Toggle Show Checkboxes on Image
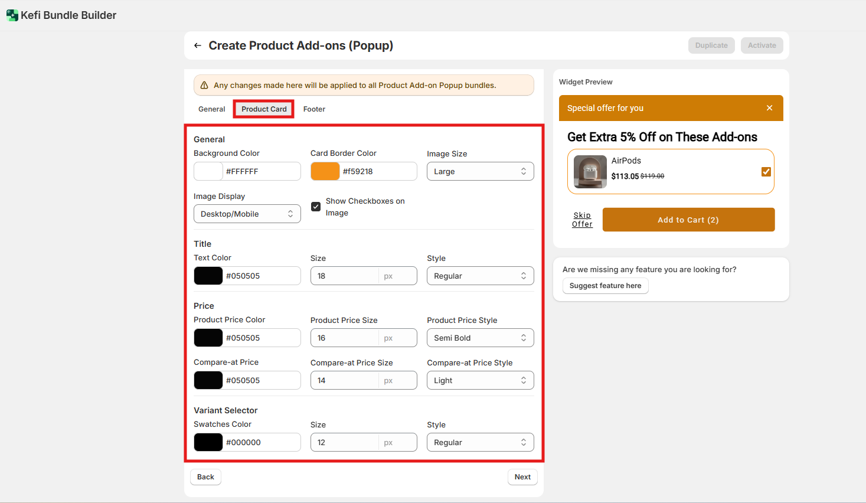 tap(316, 207)
